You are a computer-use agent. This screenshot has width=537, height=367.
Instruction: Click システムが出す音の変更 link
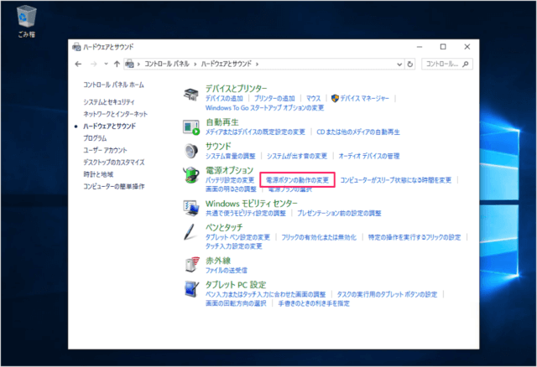point(297,157)
